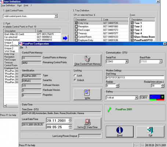Click the Write button notepad icon
The width and height of the screenshot is (167, 147).
(x=87, y=93)
